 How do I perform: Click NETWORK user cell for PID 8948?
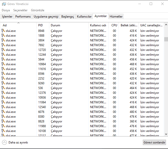pos(98,31)
